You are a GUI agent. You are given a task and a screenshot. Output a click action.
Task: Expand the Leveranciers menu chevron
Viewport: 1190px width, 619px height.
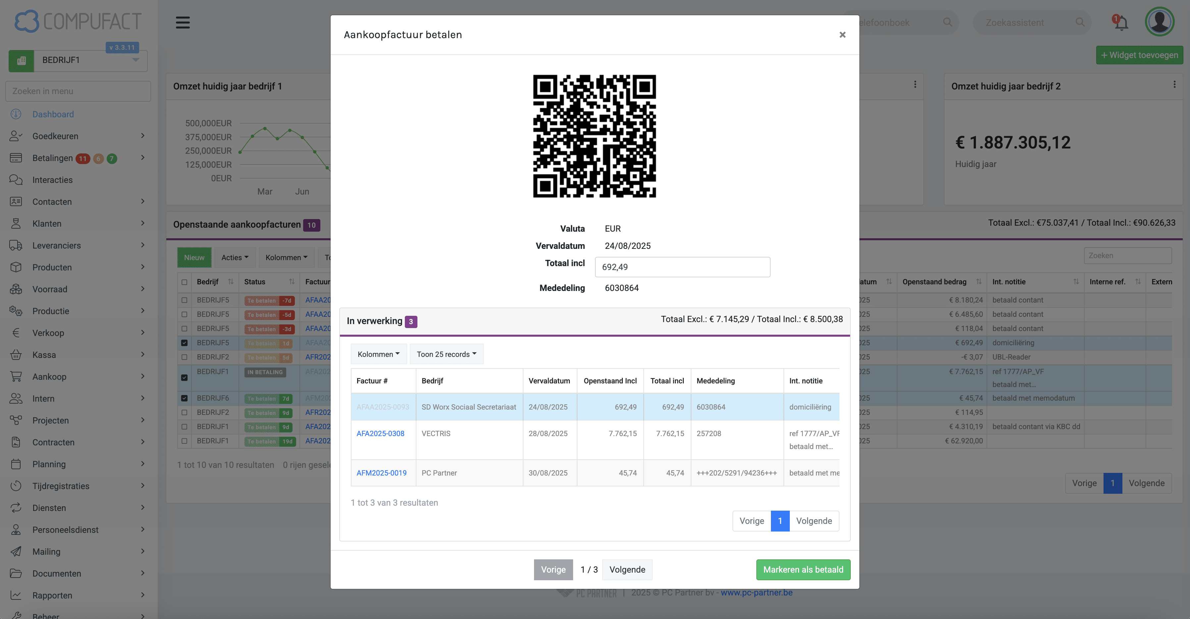143,245
